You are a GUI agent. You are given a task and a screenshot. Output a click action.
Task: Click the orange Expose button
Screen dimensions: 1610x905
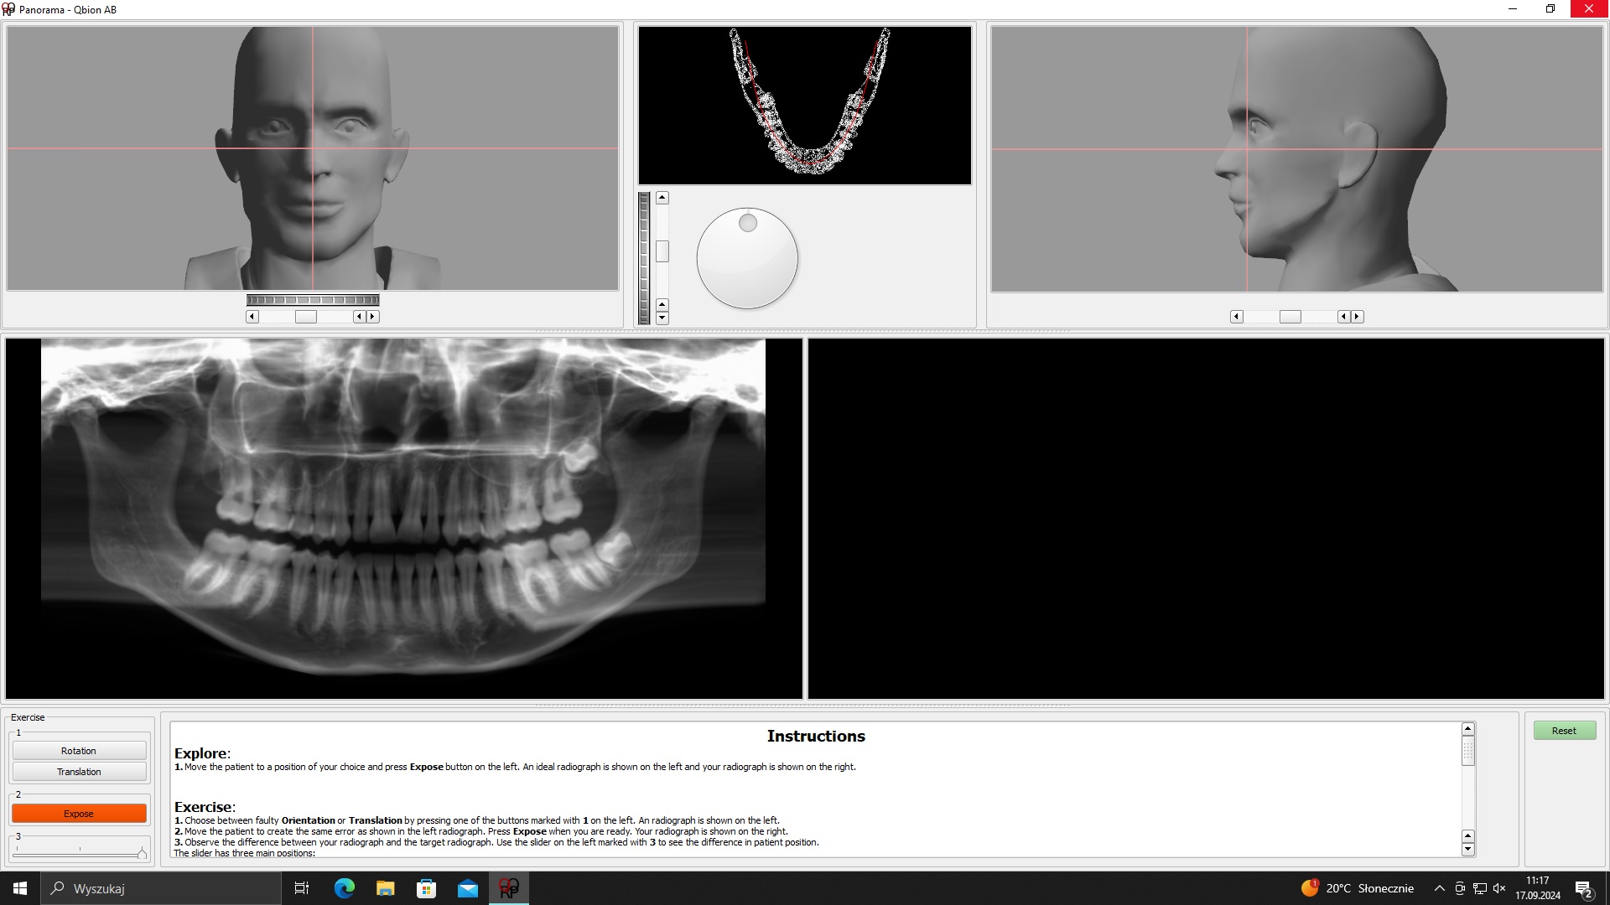point(79,814)
